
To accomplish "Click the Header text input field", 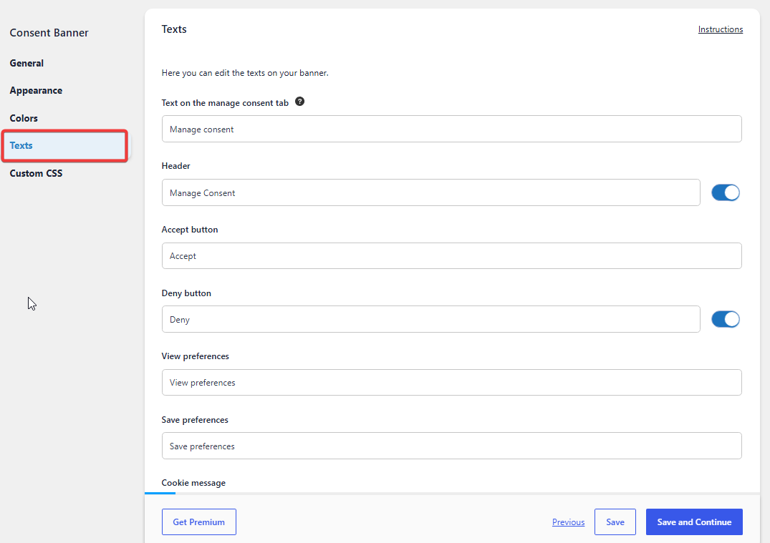I will point(430,192).
